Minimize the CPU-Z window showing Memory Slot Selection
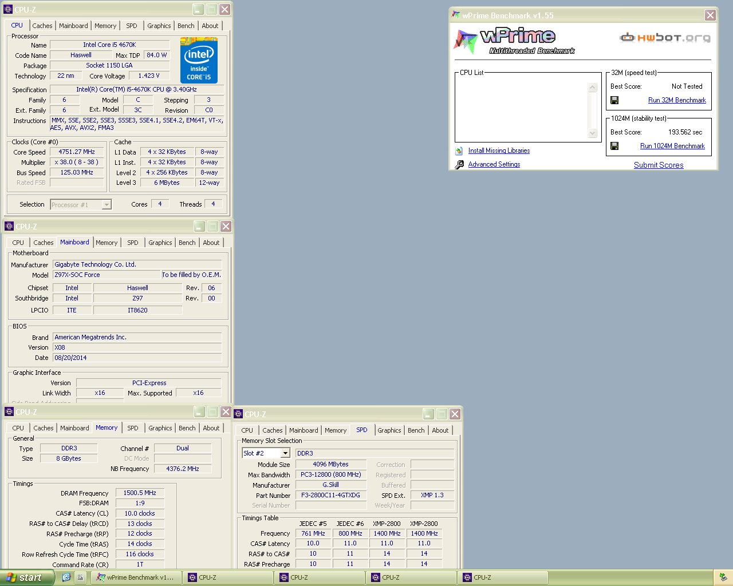 [x=428, y=414]
